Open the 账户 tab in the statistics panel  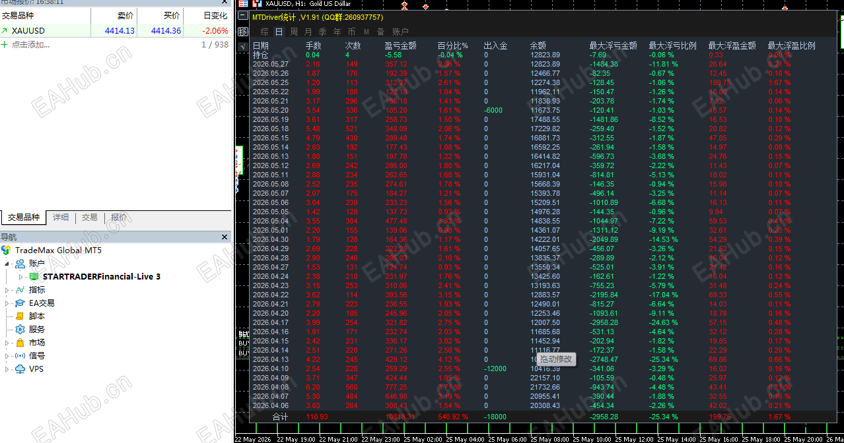point(400,32)
